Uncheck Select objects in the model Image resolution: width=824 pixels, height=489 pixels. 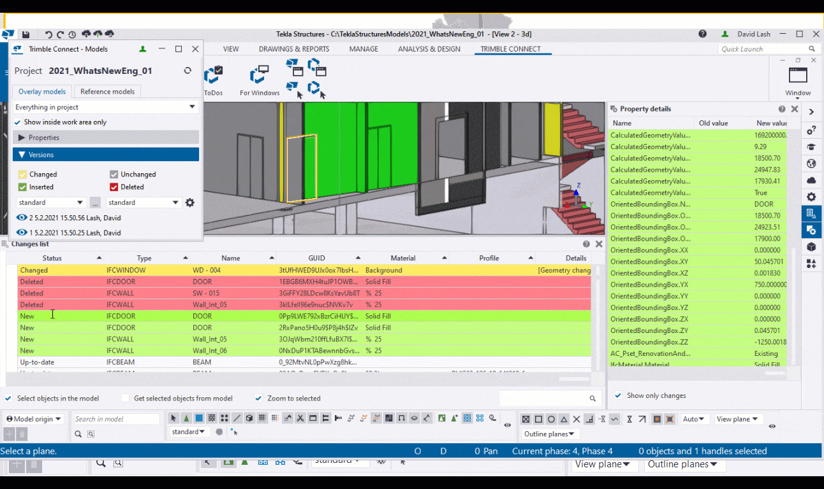(8, 398)
